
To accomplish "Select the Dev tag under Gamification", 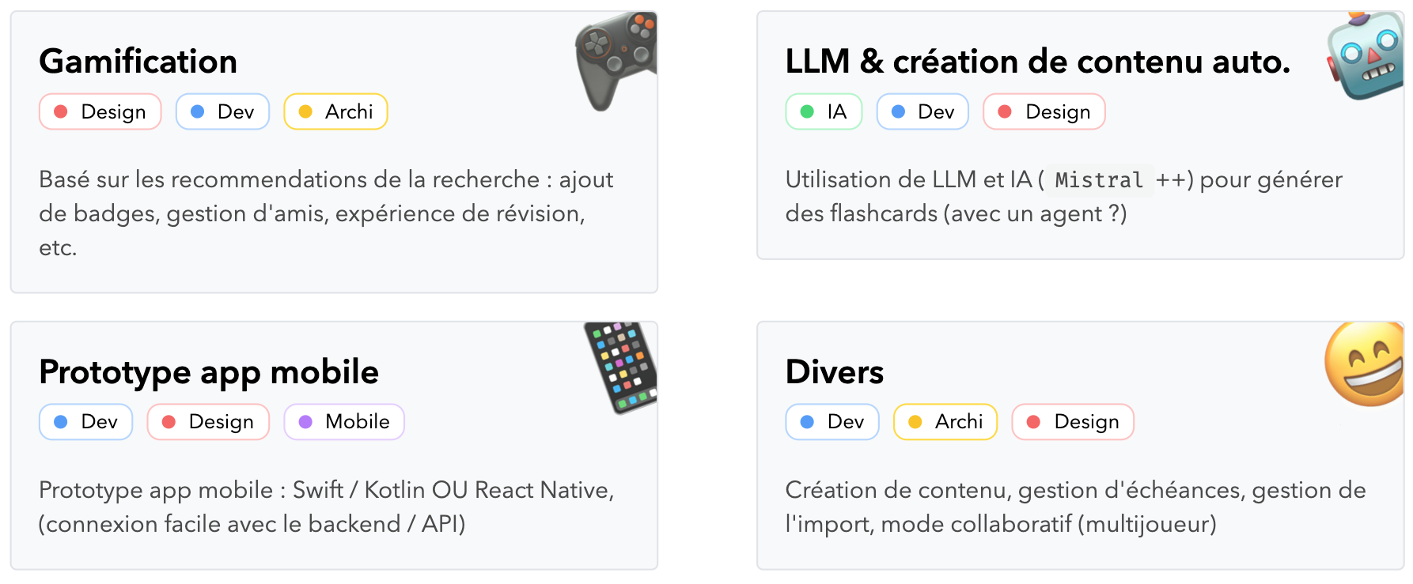I will 222,112.
